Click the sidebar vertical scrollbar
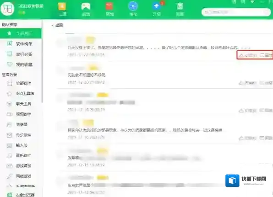273x197 pixels. pyautogui.click(x=42, y=62)
